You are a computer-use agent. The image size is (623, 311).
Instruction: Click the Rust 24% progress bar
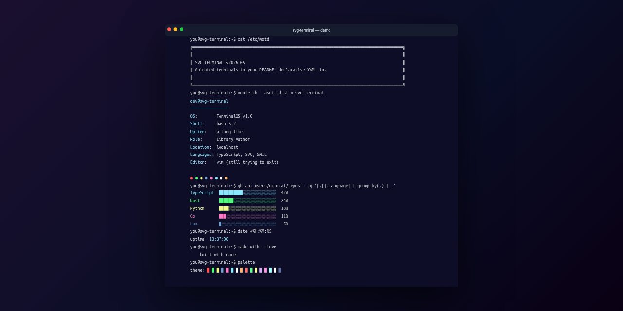(x=247, y=201)
